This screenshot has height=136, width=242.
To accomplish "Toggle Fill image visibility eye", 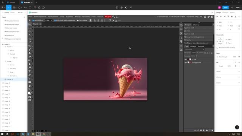I will [x=236, y=66].
